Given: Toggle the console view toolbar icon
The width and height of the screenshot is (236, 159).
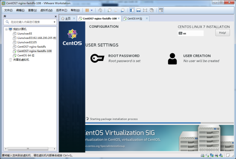Looking at the screenshot, I should point(161,10).
